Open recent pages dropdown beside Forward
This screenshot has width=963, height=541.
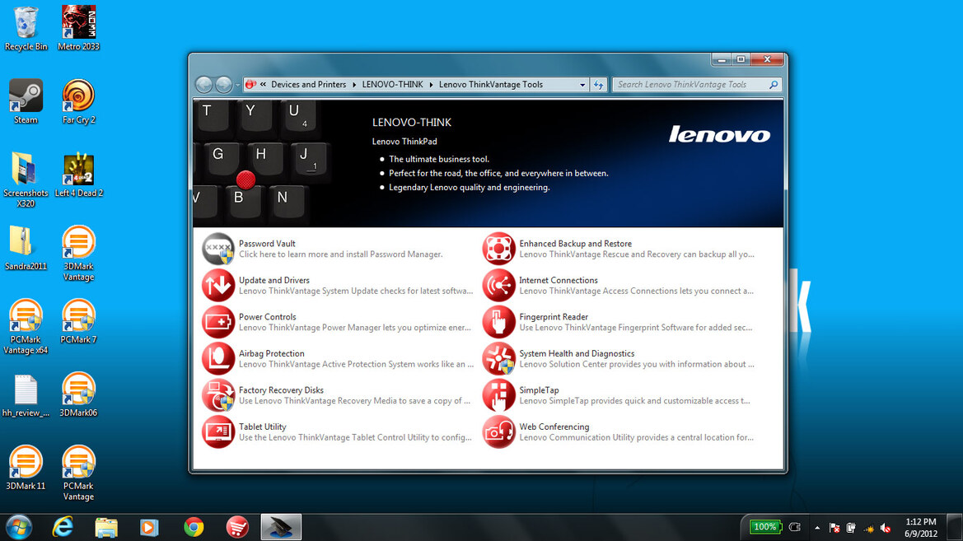click(x=238, y=85)
